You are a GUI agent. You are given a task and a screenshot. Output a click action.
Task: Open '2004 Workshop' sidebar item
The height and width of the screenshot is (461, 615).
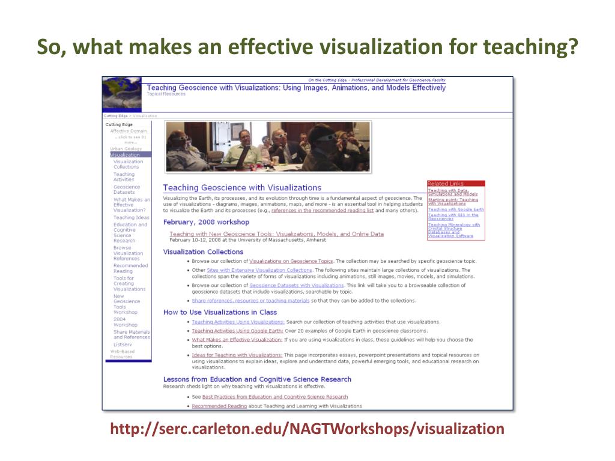126,322
